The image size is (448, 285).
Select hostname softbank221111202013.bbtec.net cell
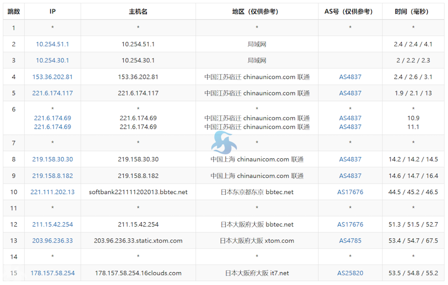pos(138,192)
